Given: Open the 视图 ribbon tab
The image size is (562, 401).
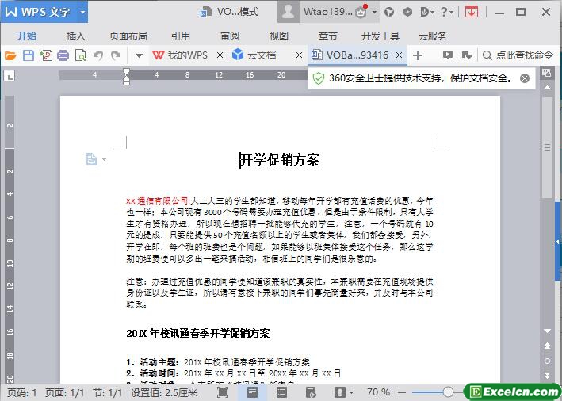Looking at the screenshot, I should point(278,36).
